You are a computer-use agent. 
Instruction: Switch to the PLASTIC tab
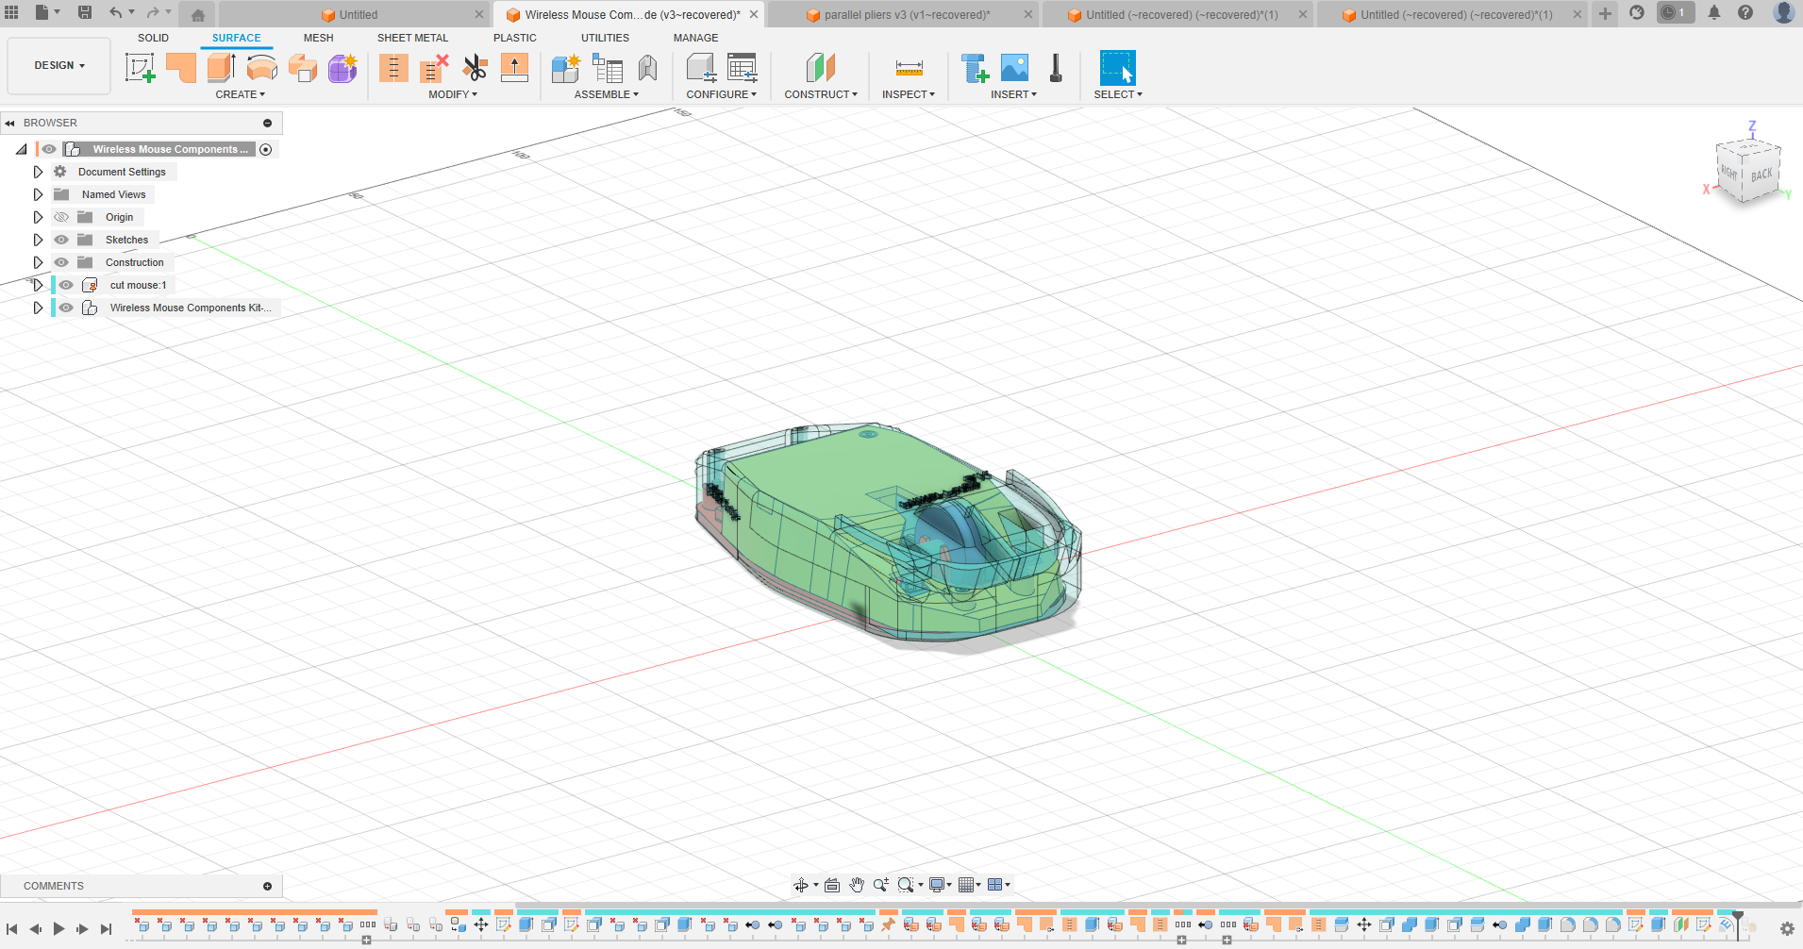(x=514, y=38)
